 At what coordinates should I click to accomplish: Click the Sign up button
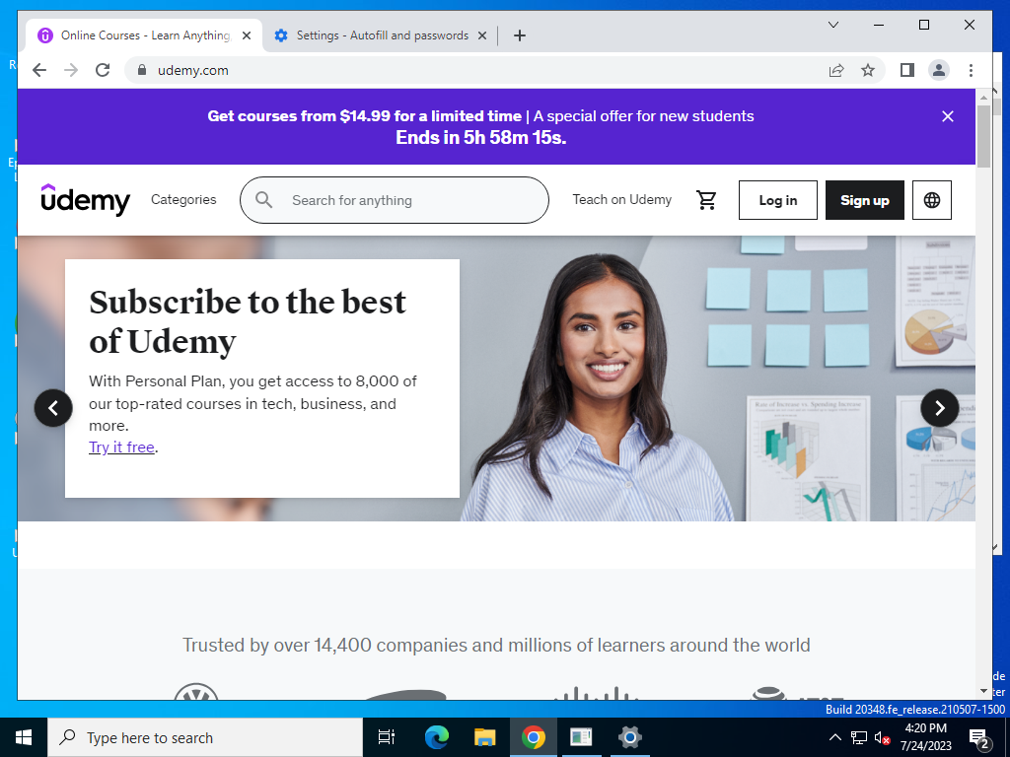864,200
